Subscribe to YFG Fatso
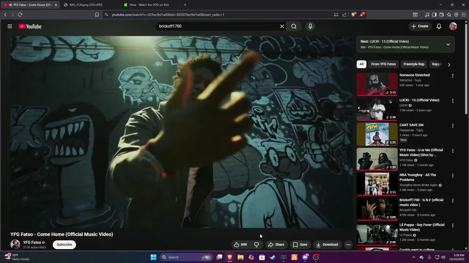469x263 pixels. pyautogui.click(x=64, y=245)
